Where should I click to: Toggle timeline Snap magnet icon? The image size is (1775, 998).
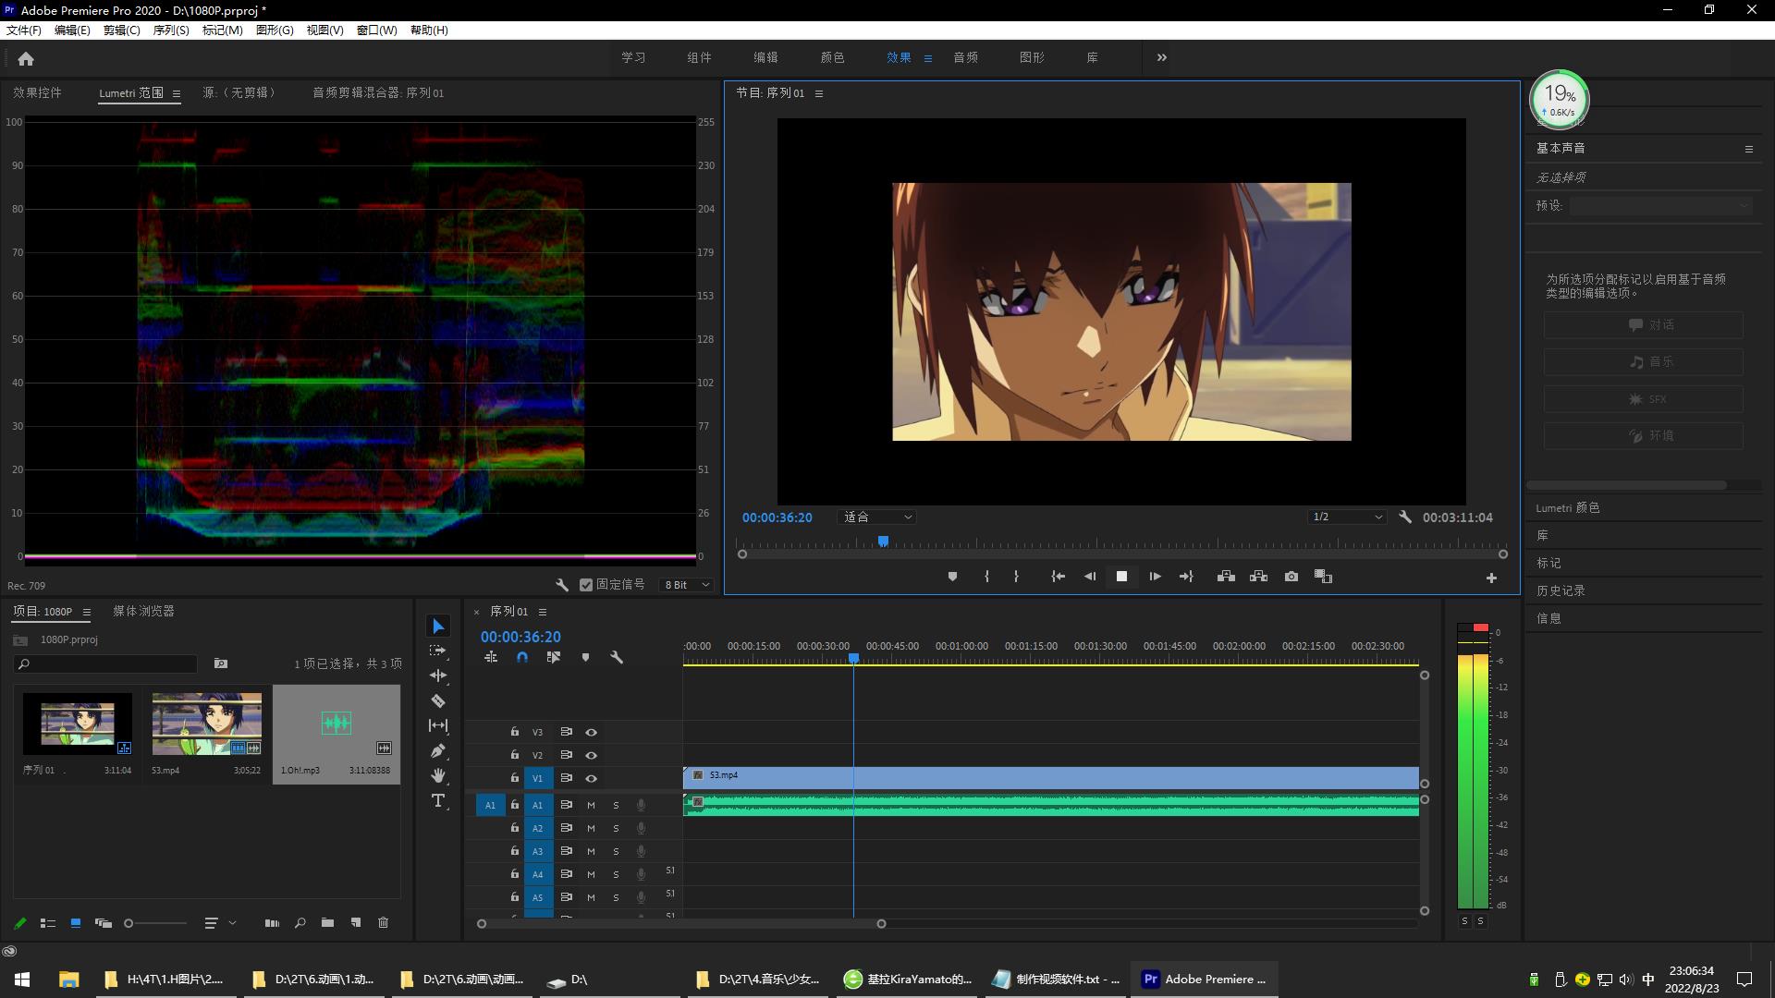coord(522,657)
